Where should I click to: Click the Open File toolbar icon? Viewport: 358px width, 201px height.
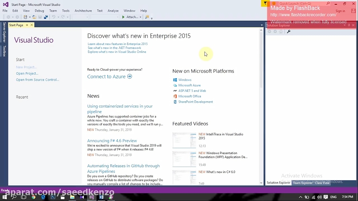tap(34, 17)
